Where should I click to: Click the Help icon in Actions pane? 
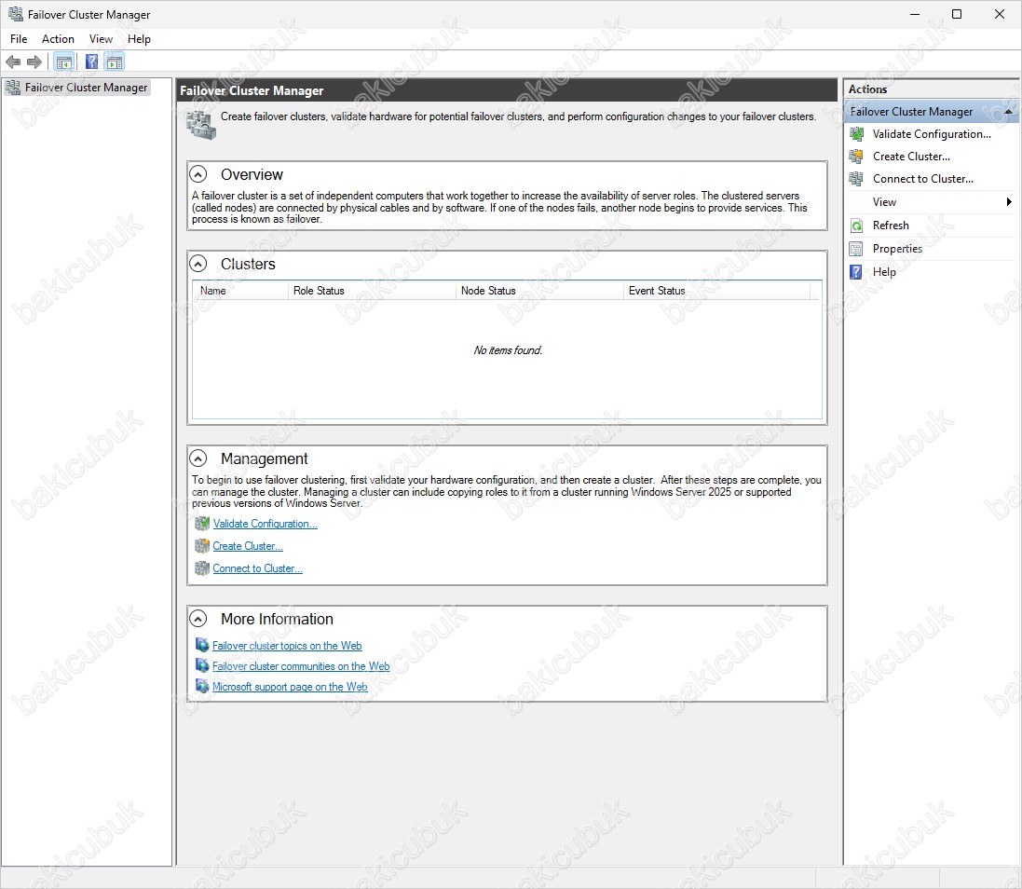click(856, 272)
